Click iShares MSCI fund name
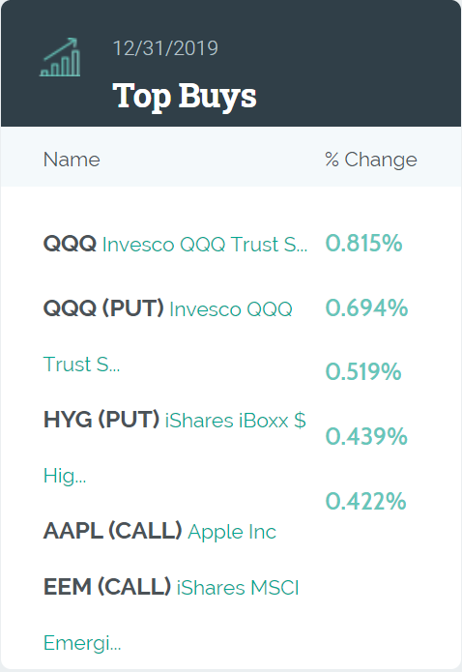Viewport: 462px width, 672px height. (x=238, y=587)
